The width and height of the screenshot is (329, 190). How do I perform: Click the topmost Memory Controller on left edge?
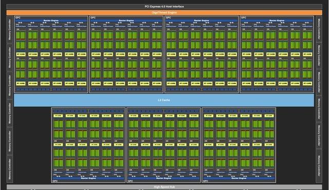tap(10, 30)
